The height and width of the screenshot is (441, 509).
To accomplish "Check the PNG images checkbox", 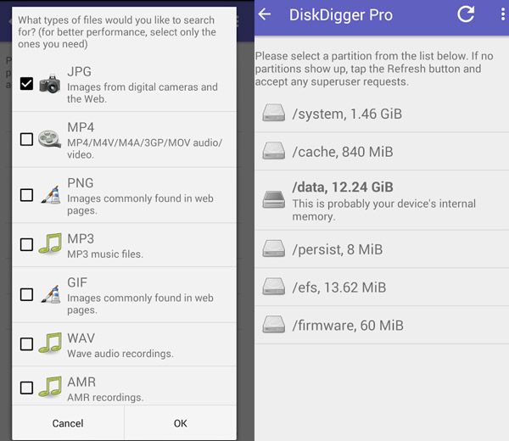I will [x=26, y=195].
